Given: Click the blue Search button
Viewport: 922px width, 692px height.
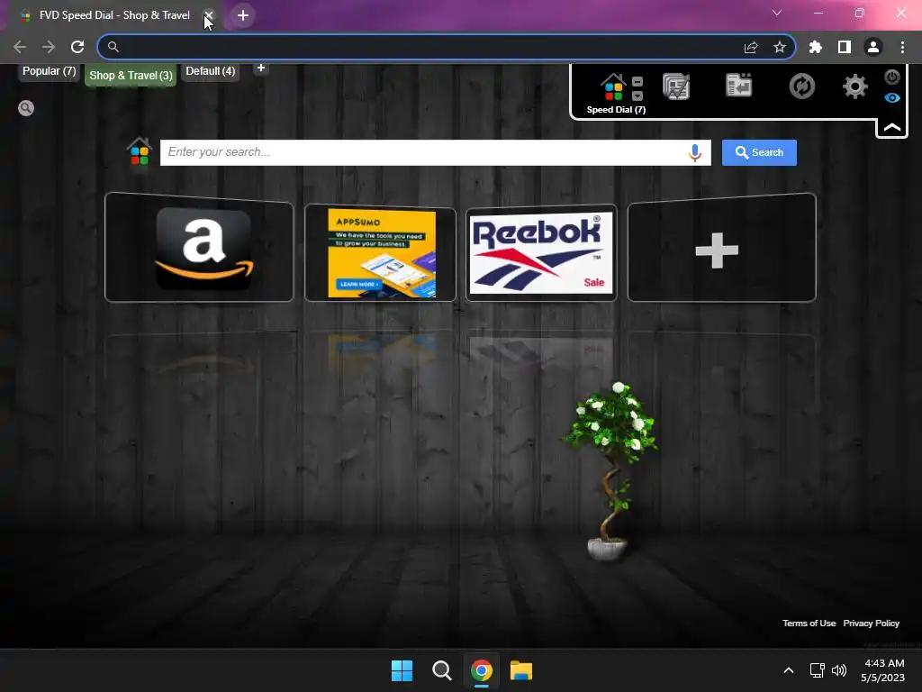Looking at the screenshot, I should (759, 152).
